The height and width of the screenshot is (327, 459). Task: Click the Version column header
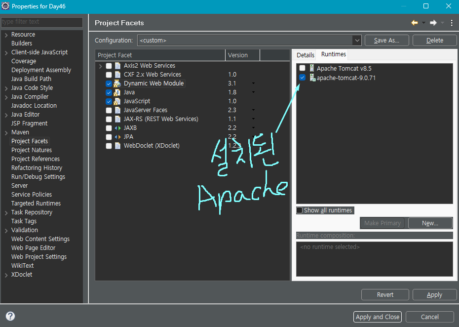pyautogui.click(x=242, y=55)
